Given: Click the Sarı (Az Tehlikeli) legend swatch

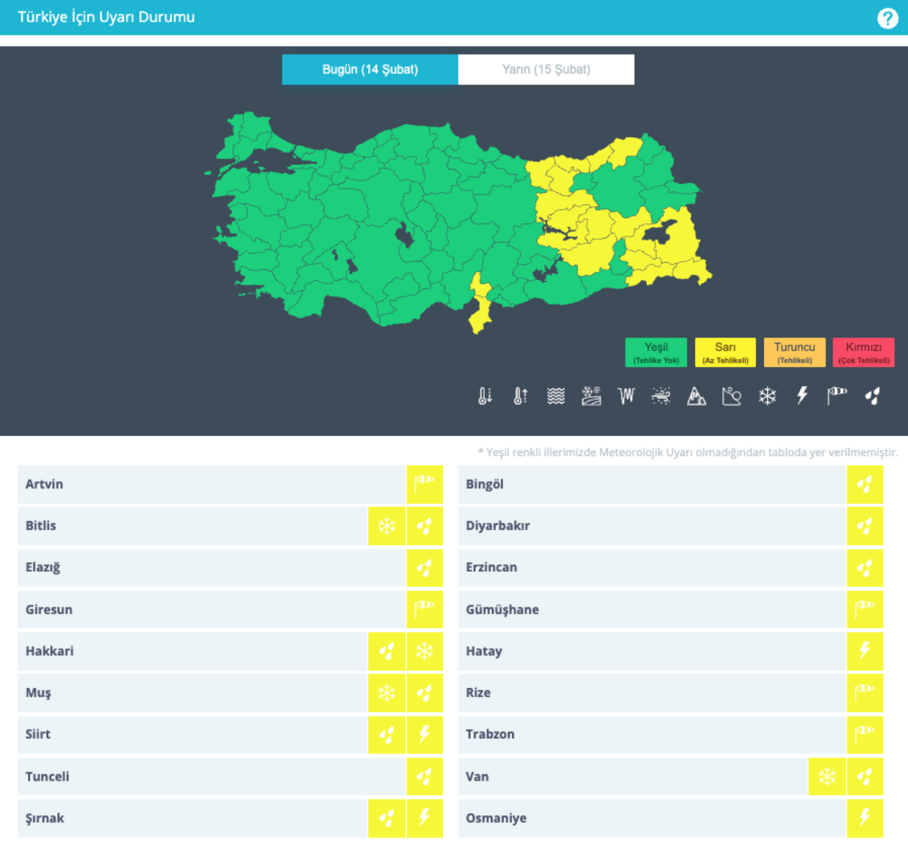Looking at the screenshot, I should point(725,352).
